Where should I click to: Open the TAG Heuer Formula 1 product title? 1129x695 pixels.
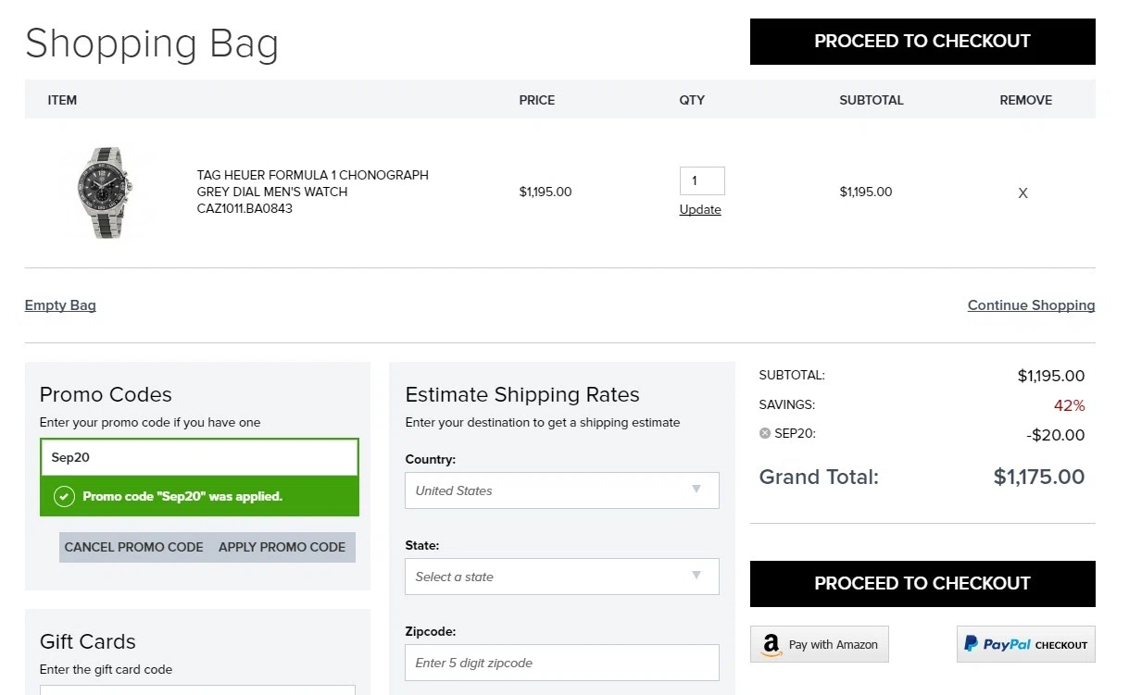(313, 192)
